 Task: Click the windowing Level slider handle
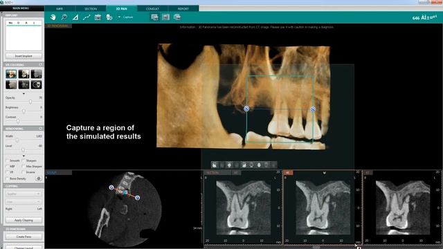click(24, 150)
